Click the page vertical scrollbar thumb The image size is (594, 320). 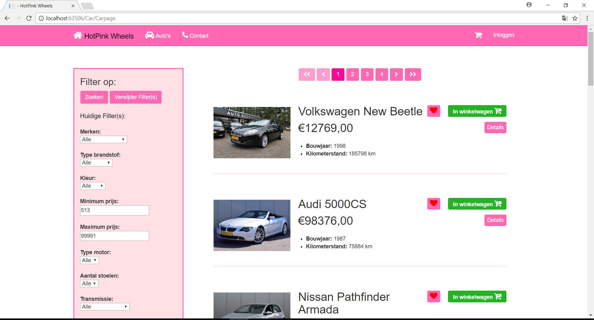click(591, 59)
